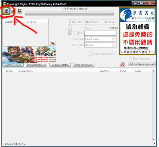Click the Next Scan button

click(x=92, y=22)
